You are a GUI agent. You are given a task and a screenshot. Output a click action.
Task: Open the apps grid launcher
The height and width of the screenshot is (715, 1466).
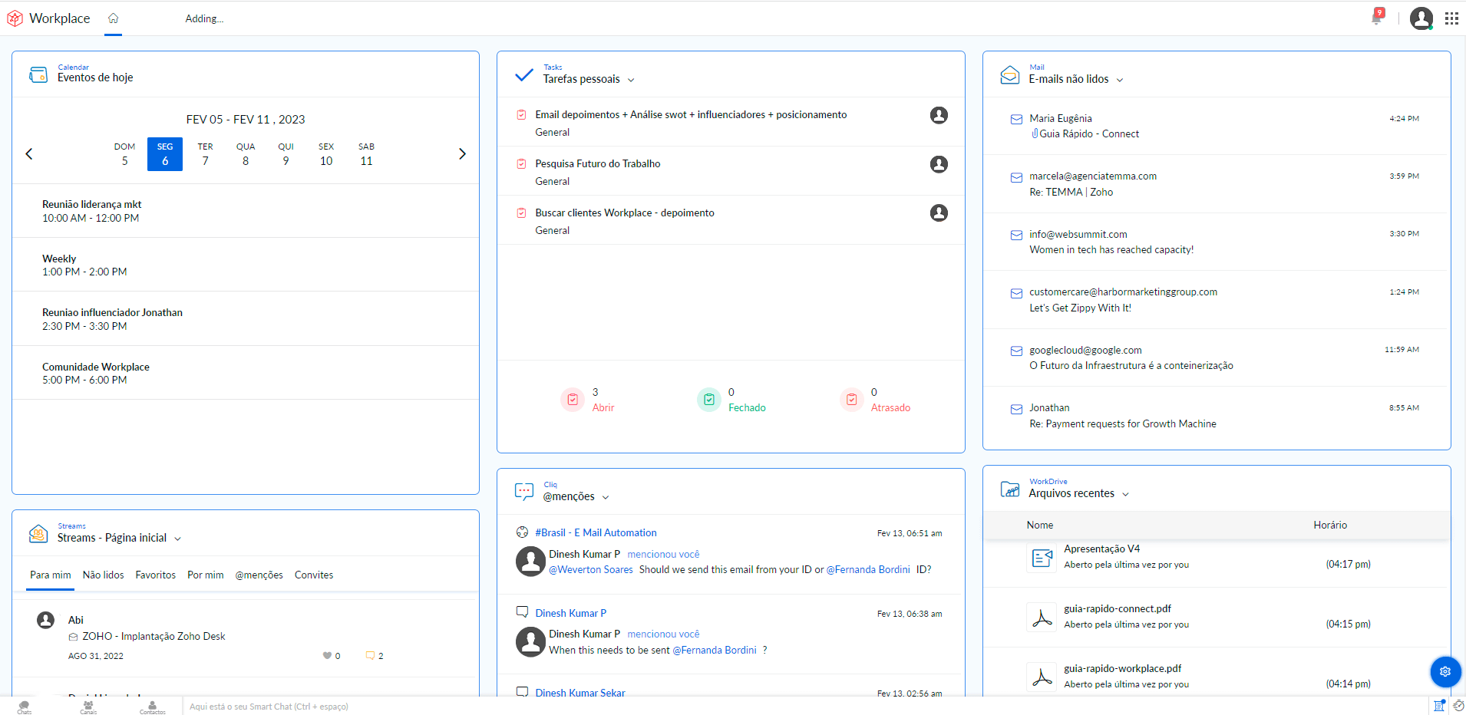[x=1451, y=18]
